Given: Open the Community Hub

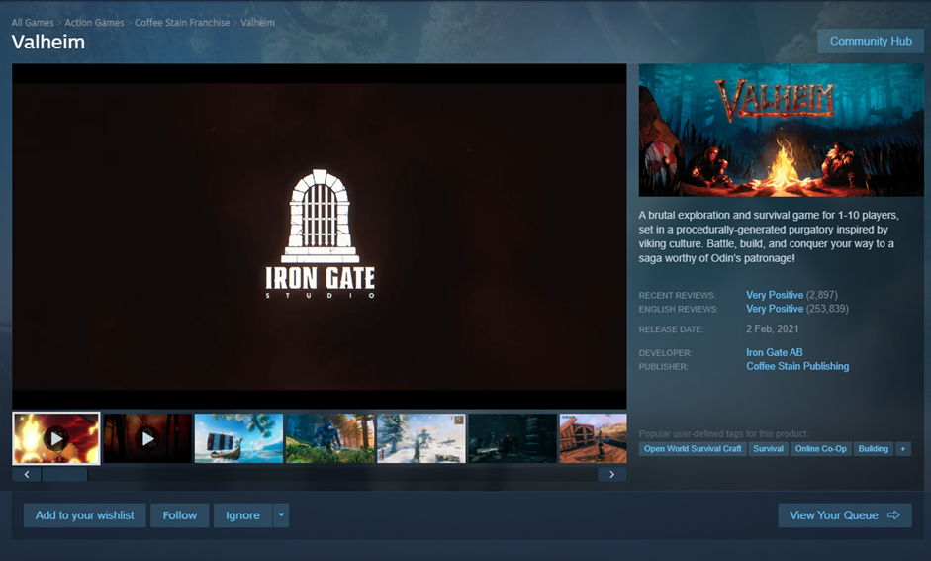Looking at the screenshot, I should (x=871, y=41).
